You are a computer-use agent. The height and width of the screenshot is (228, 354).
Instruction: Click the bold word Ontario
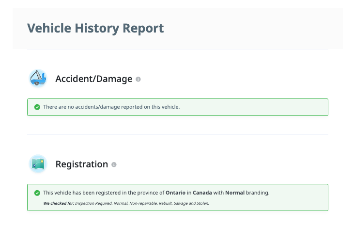[x=176, y=193]
